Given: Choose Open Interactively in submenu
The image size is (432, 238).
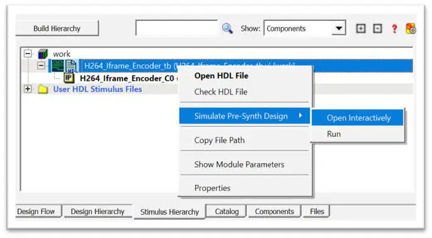Looking at the screenshot, I should pyautogui.click(x=358, y=118).
